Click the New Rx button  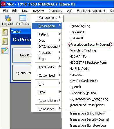[x=22, y=55]
